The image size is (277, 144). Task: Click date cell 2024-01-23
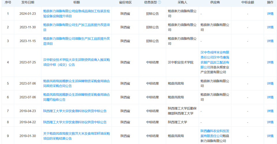point(28,14)
